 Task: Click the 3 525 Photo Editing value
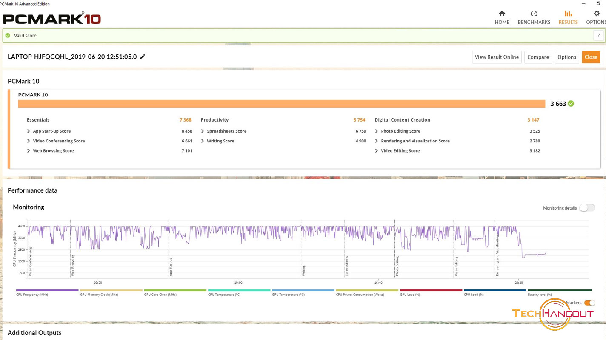535,131
